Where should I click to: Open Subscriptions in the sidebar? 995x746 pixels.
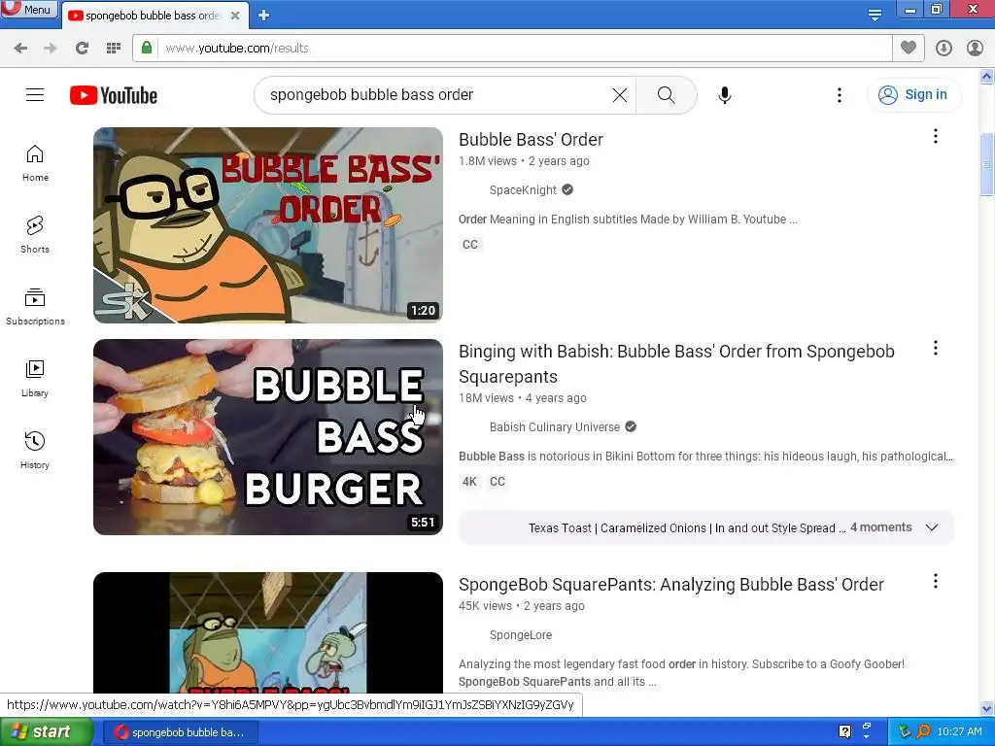click(x=35, y=307)
